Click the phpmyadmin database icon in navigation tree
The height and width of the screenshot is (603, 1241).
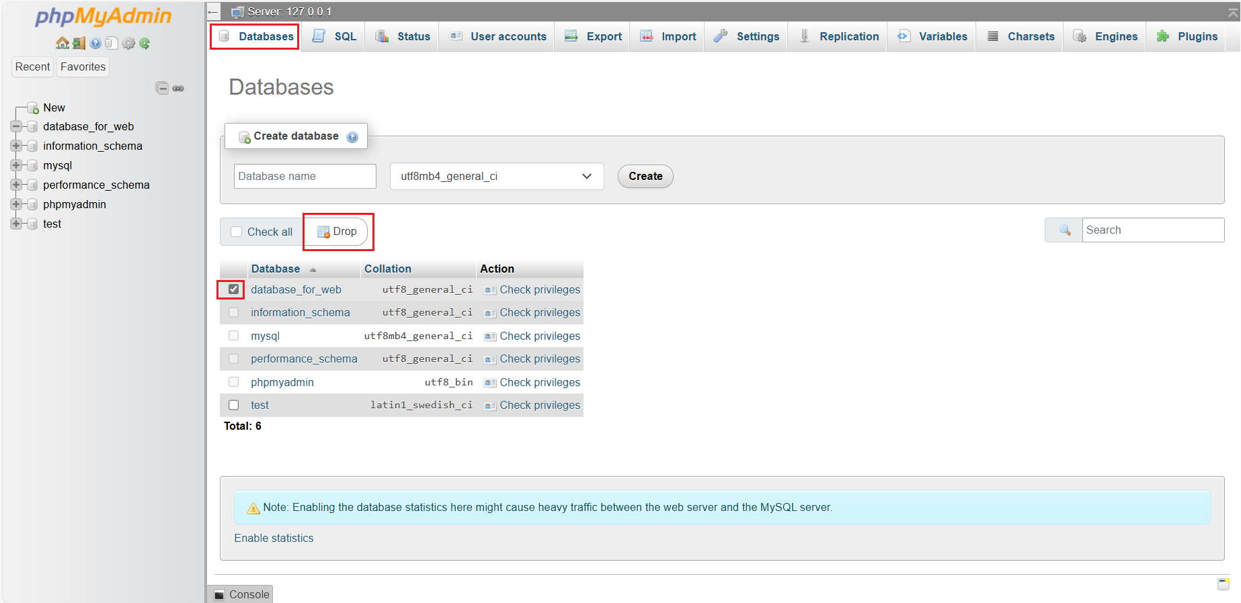click(x=32, y=204)
